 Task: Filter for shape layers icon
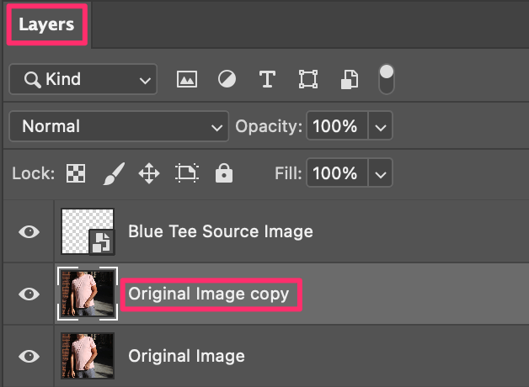tap(308, 79)
